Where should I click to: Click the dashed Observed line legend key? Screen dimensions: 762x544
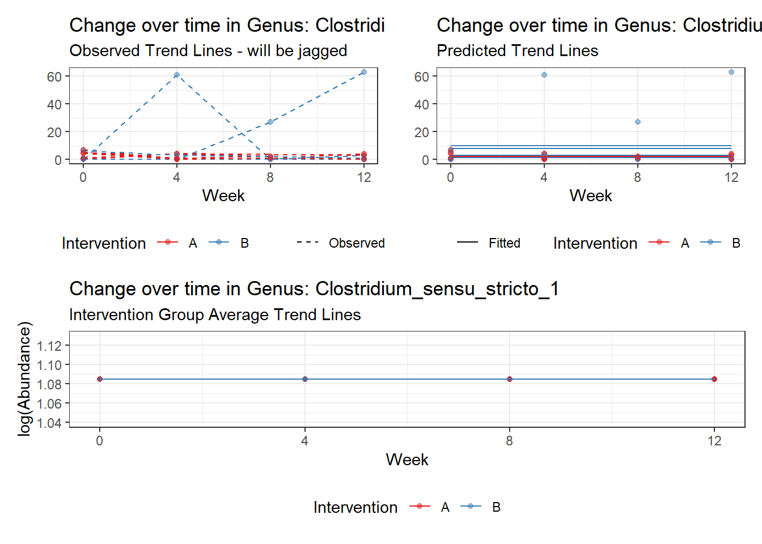[x=307, y=243]
